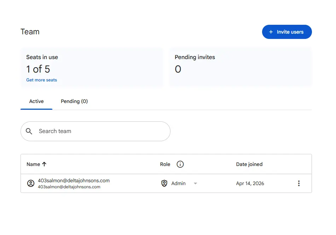Open the three-dot more options menu
The height and width of the screenshot is (235, 336).
click(x=299, y=183)
